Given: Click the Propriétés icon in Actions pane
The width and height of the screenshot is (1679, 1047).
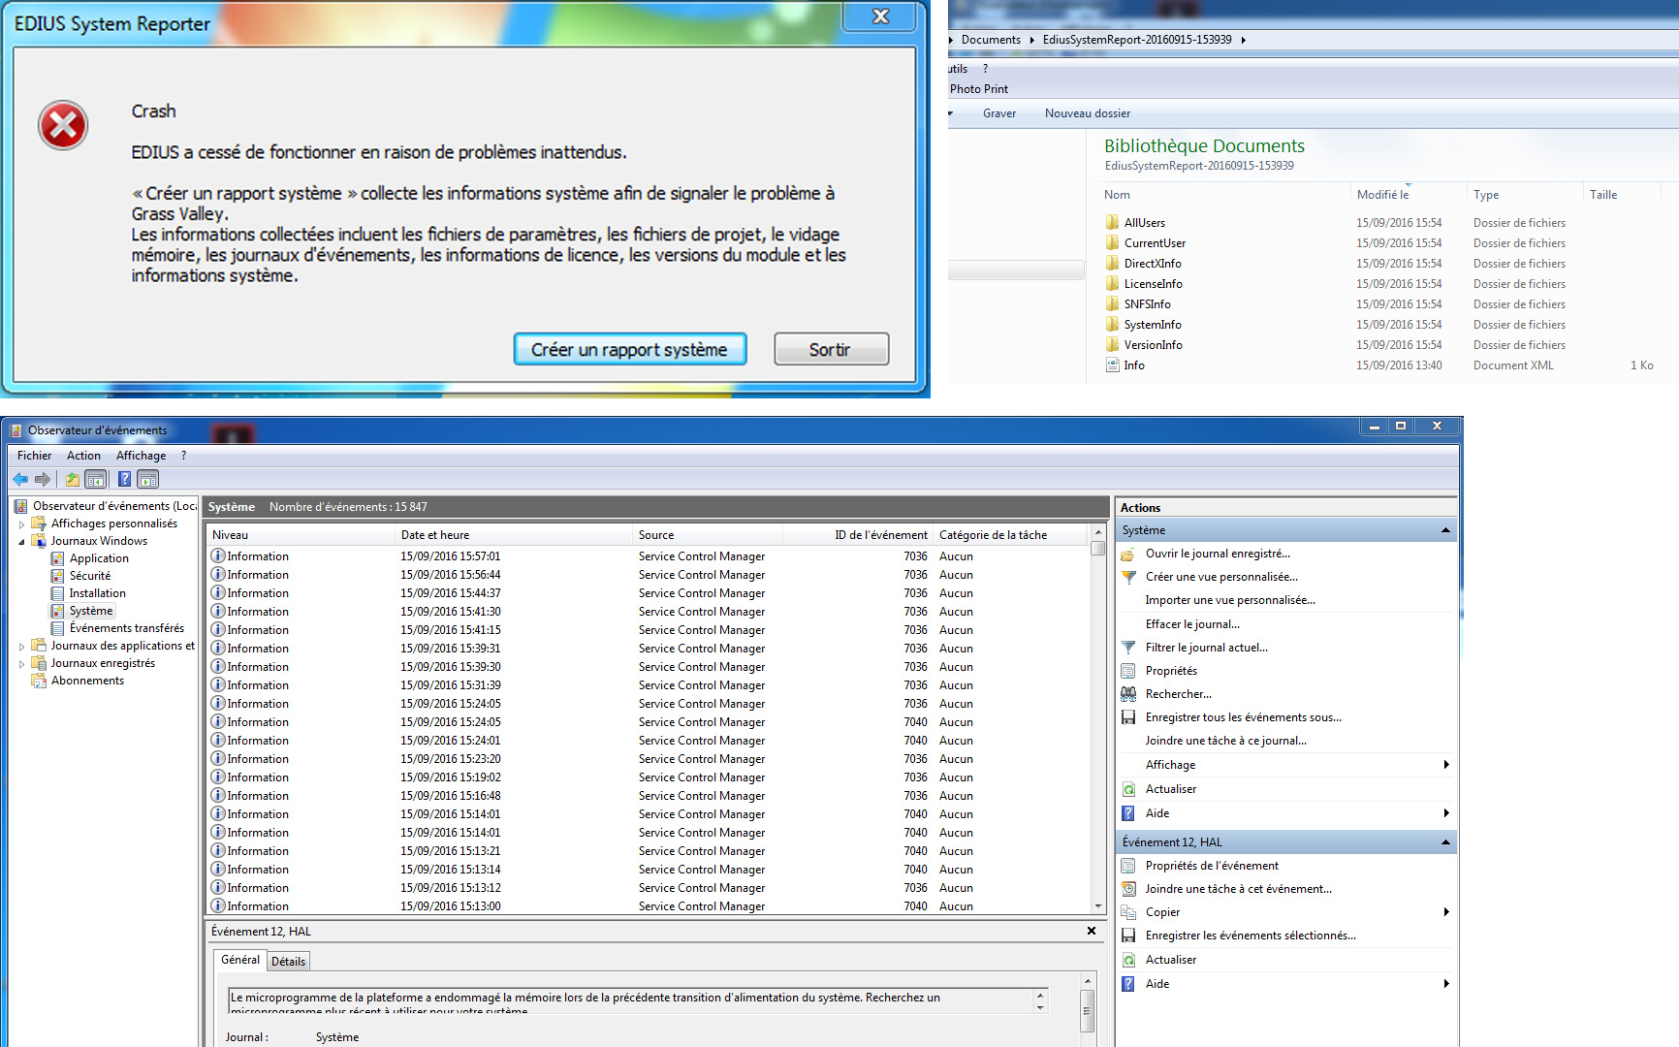Looking at the screenshot, I should coord(1128,671).
